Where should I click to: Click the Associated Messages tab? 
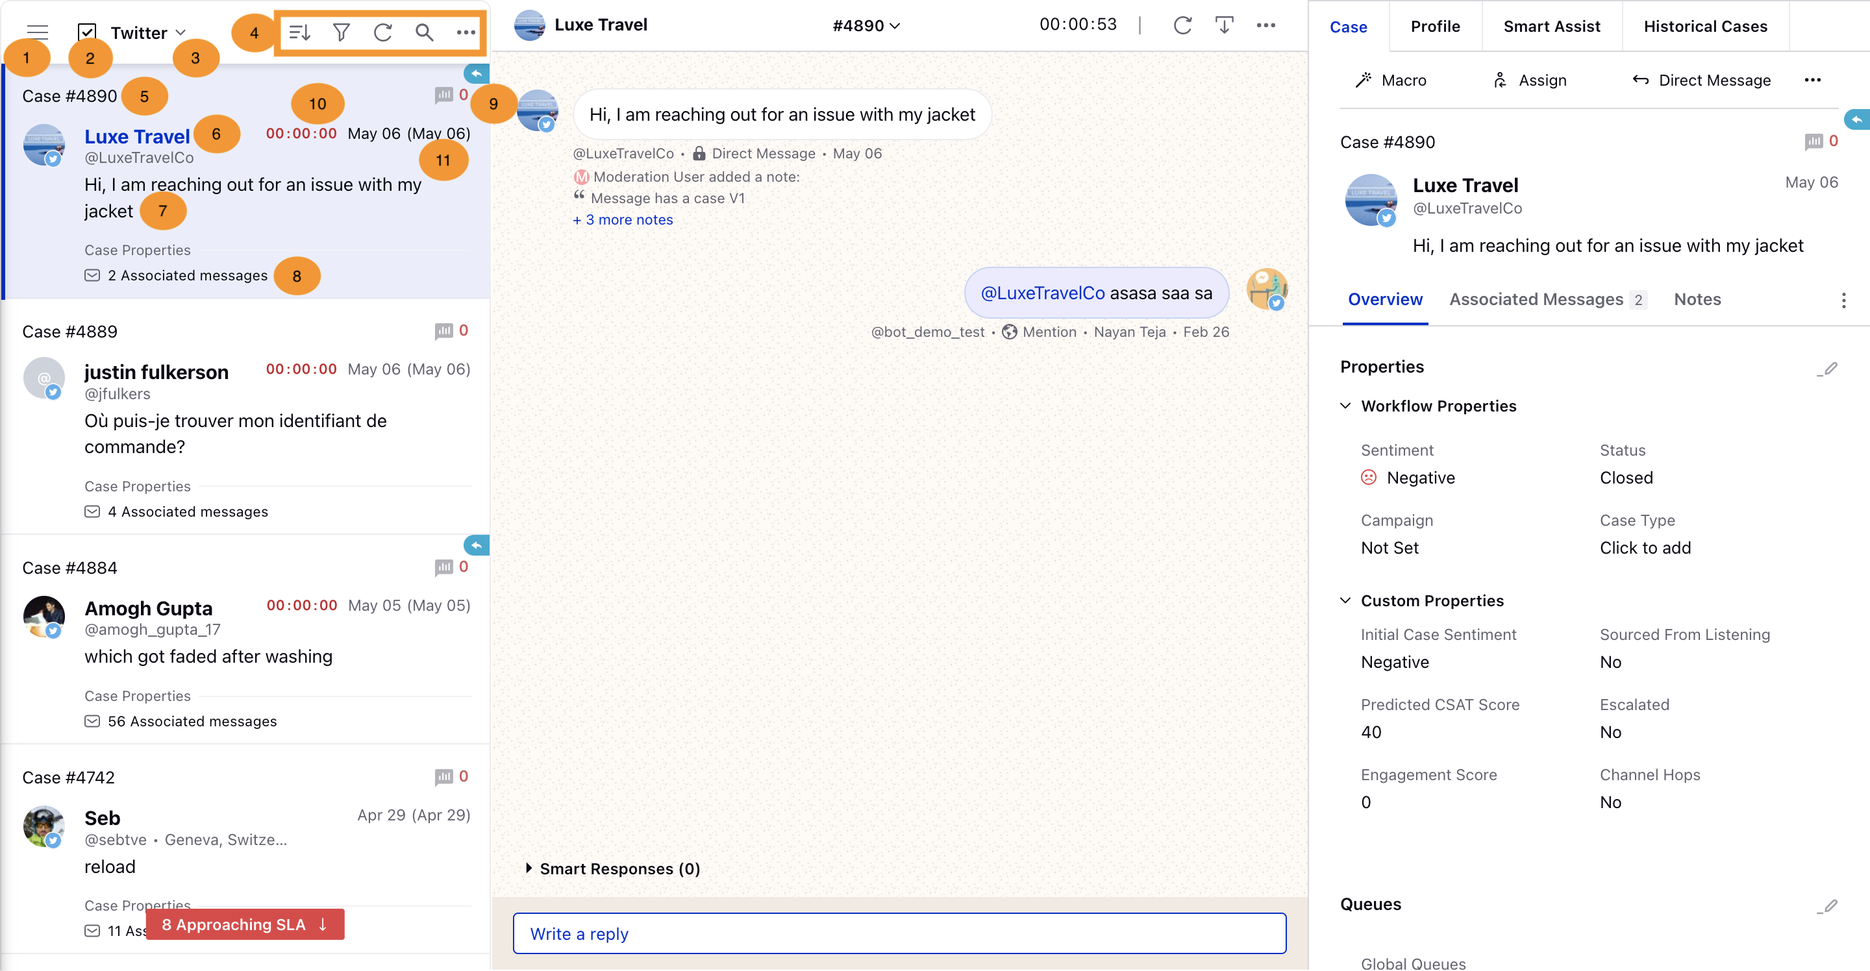tap(1539, 299)
